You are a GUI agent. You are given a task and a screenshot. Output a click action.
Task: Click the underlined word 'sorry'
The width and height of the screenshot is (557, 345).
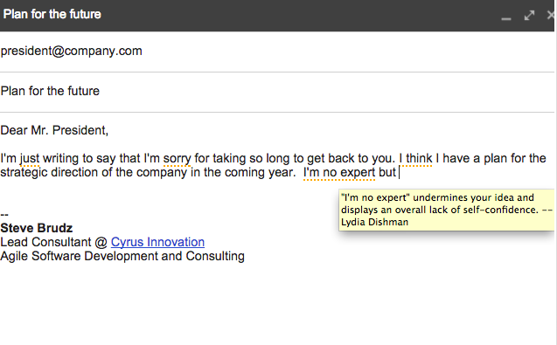point(177,158)
